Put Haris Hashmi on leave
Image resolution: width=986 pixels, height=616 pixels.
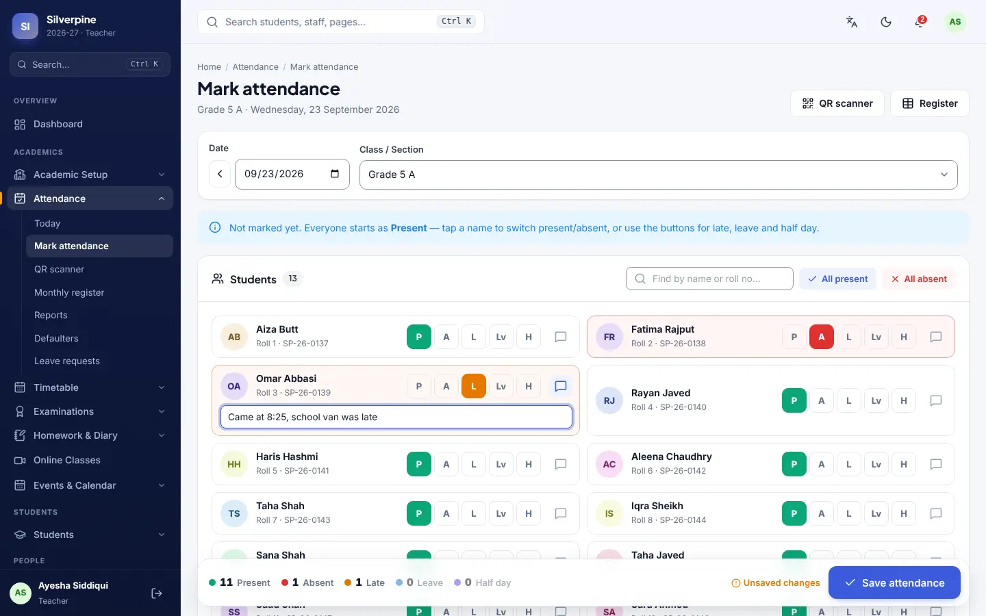501,464
